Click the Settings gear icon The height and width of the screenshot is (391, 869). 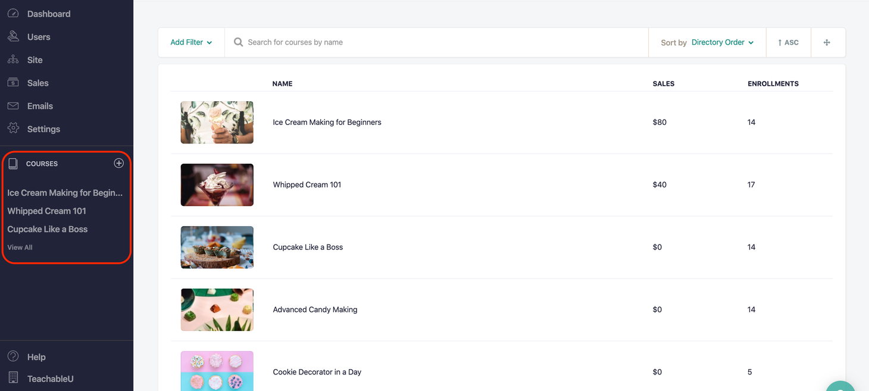(13, 129)
